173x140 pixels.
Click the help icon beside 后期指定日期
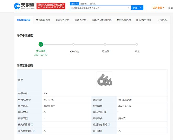[x=109, y=125]
